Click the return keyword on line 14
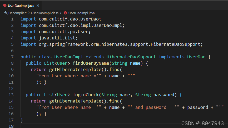This screenshot has width=228, height=128. click(39, 101)
